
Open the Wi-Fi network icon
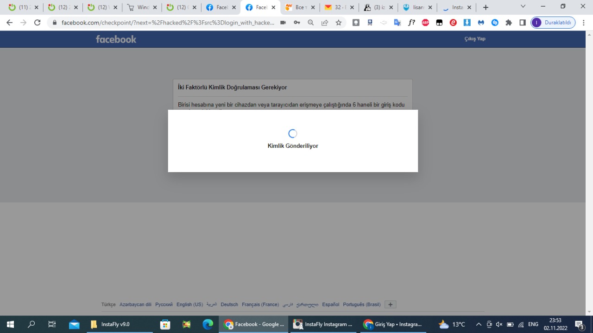[x=521, y=324]
